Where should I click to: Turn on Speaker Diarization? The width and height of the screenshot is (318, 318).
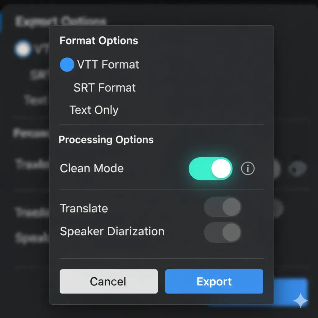[222, 232]
